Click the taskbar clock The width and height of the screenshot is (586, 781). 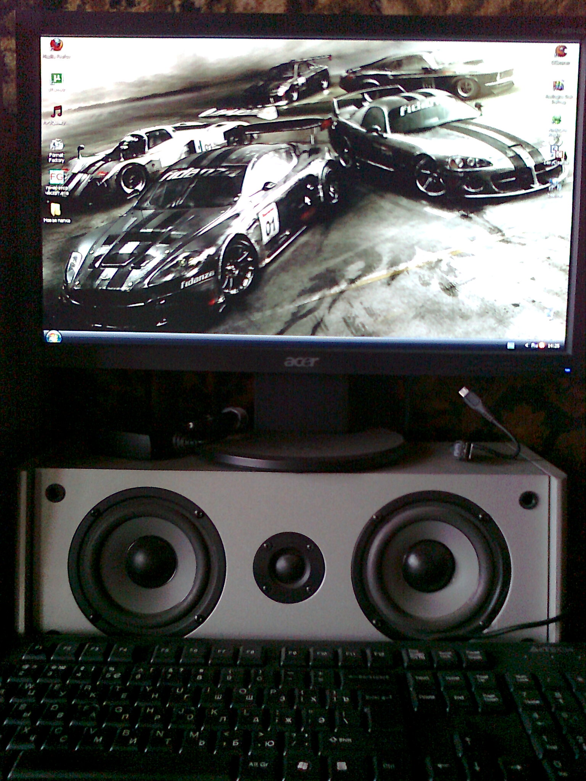pyautogui.click(x=554, y=346)
